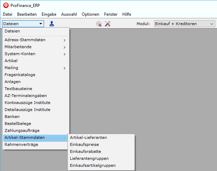
Task: Expand the Mitarbeitende submenu
Action: pos(35,47)
